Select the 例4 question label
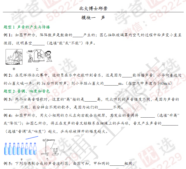 click(8, 115)
